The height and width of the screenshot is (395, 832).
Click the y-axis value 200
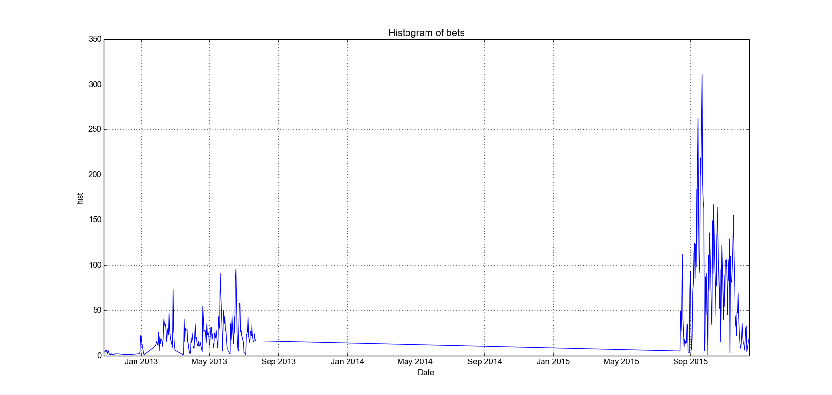coord(96,175)
